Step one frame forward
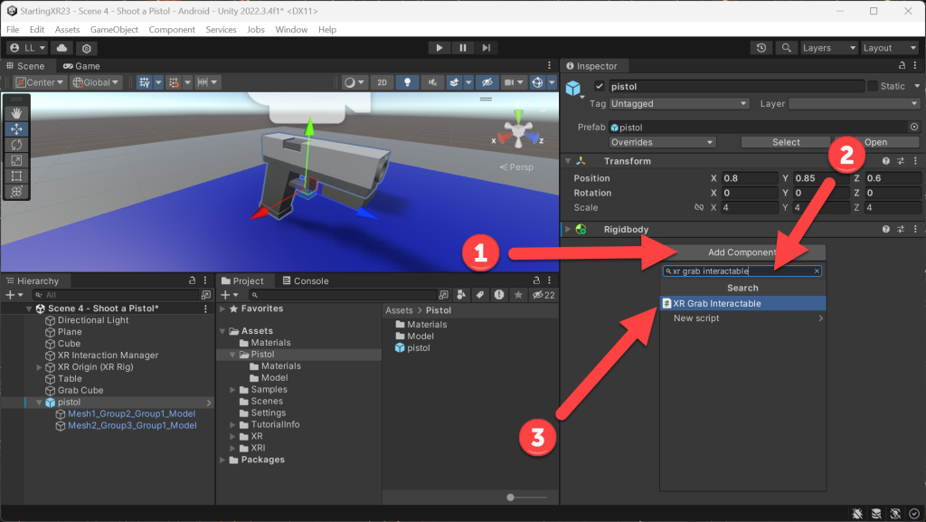The image size is (926, 522). [486, 48]
